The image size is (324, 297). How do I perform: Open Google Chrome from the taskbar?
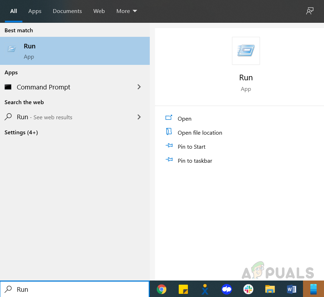point(161,289)
